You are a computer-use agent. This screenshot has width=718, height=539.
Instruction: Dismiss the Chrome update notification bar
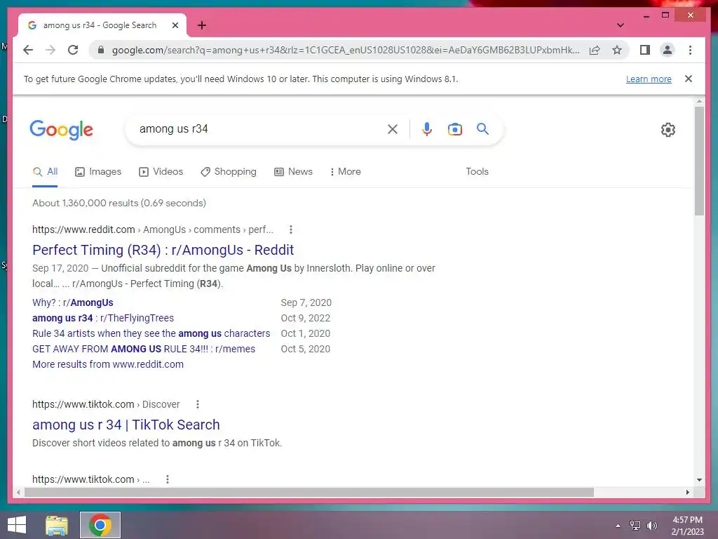coord(689,79)
